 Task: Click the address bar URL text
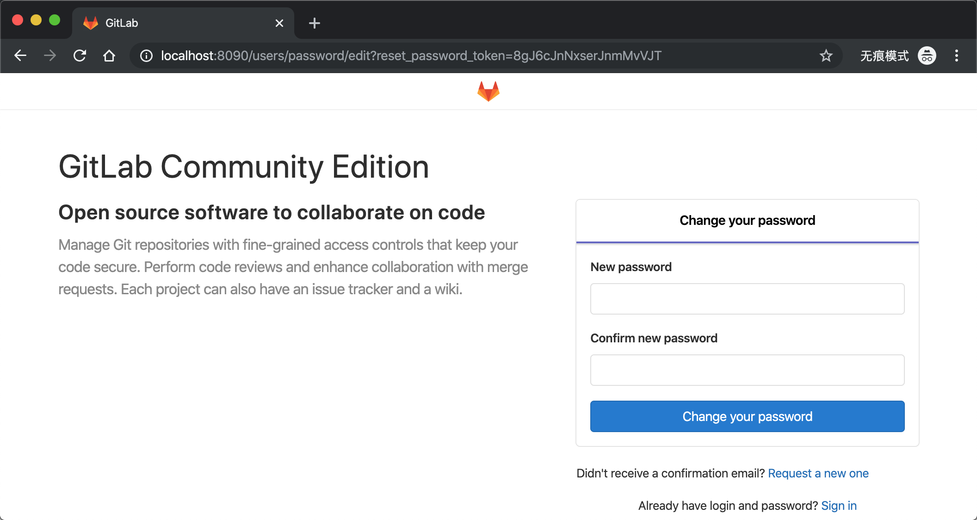pos(411,56)
